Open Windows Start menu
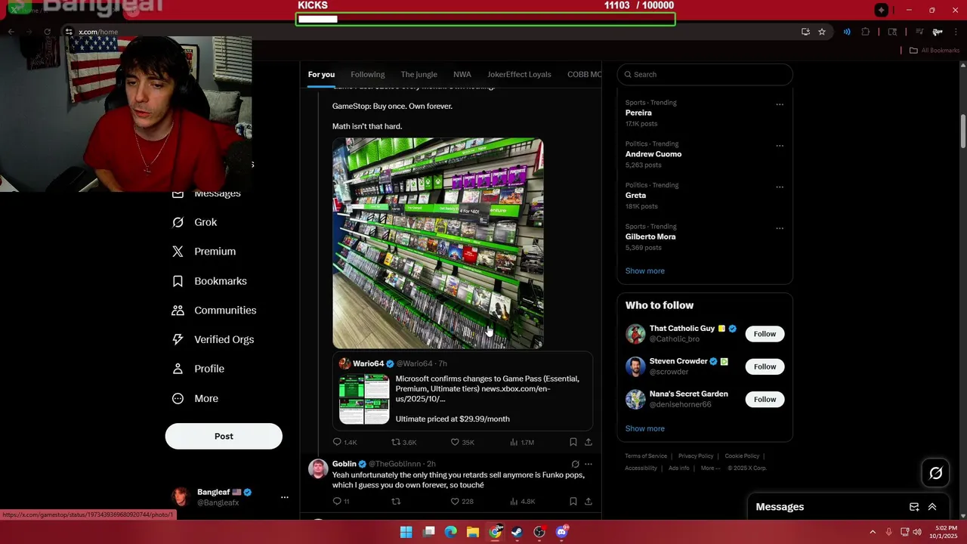The height and width of the screenshot is (544, 967). pos(406,532)
